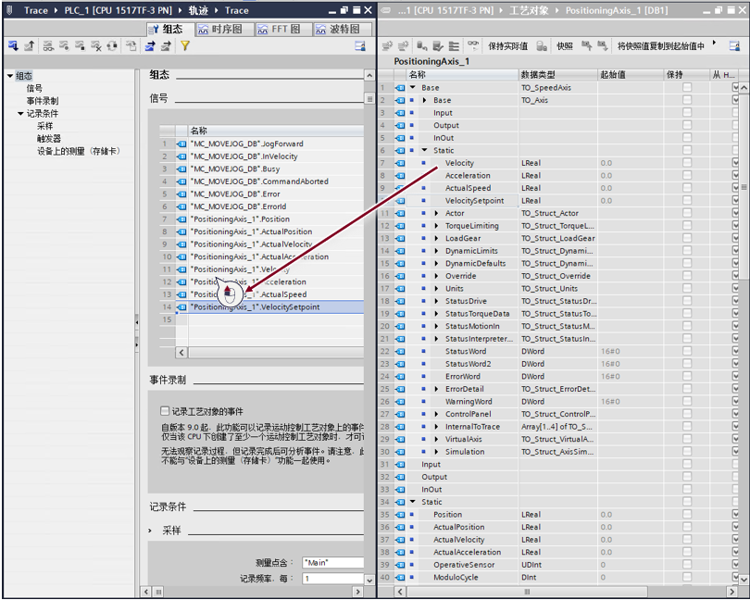Image resolution: width=750 pixels, height=600 pixels.
Task: Click the snapshot up-arrow icon after 快照
Action: [x=586, y=46]
